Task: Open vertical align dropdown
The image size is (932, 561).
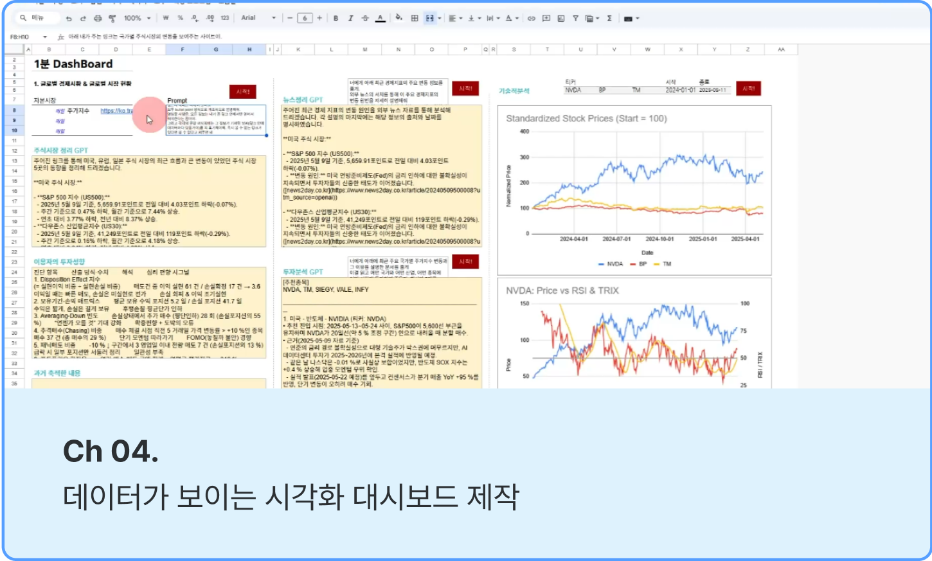Action: point(474,18)
